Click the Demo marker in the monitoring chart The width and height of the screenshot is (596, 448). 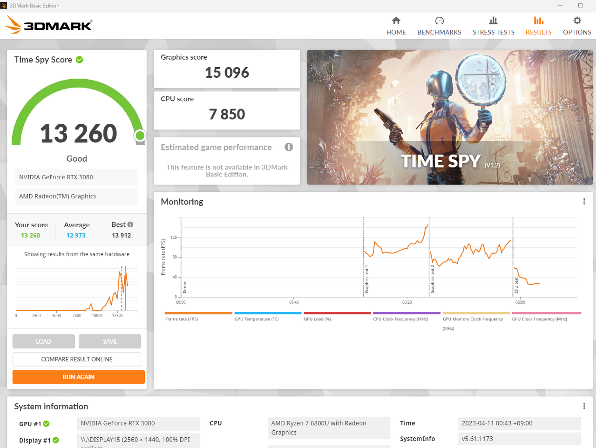click(x=184, y=287)
